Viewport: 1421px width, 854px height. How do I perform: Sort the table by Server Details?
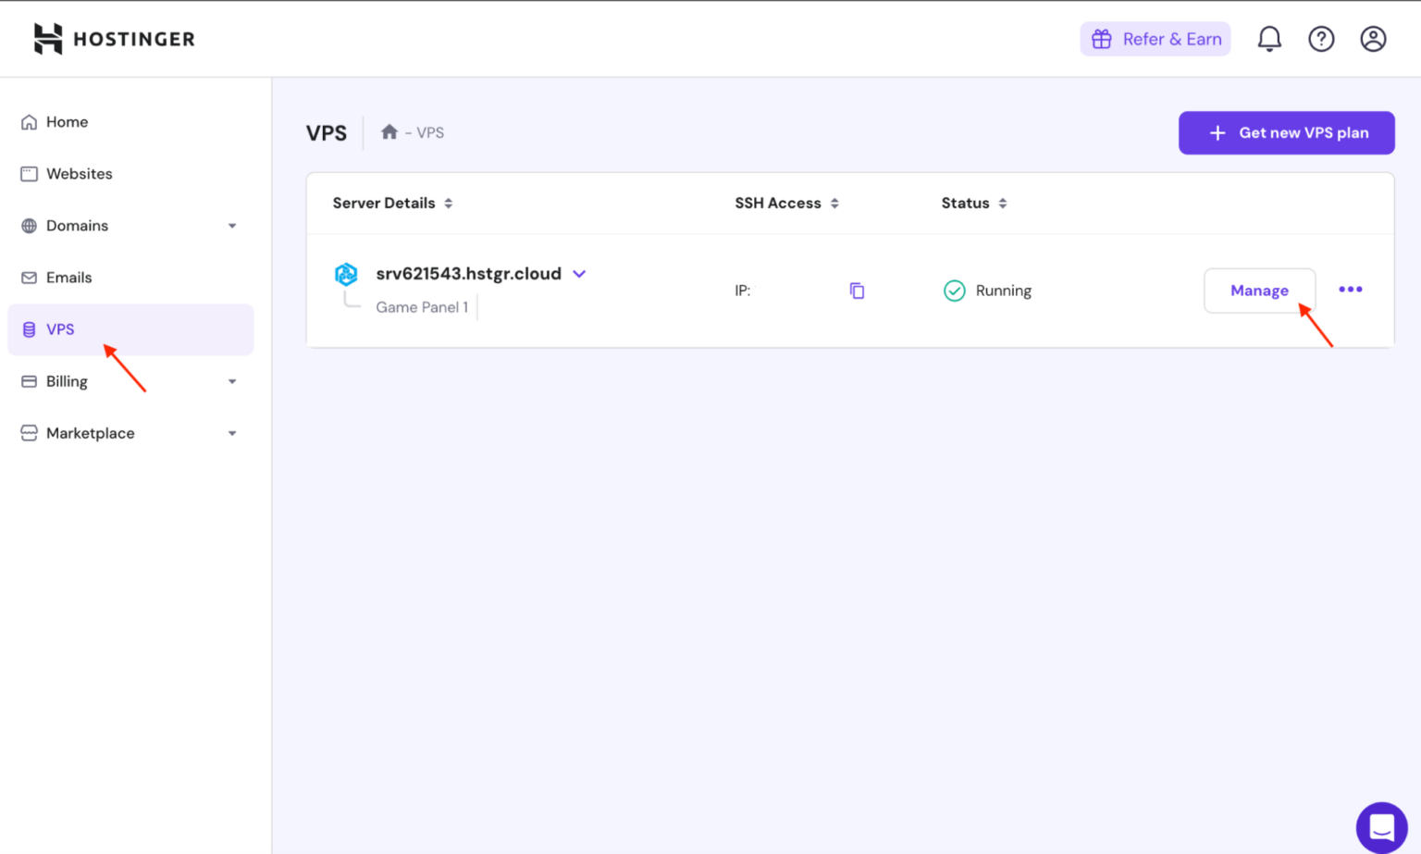point(450,203)
